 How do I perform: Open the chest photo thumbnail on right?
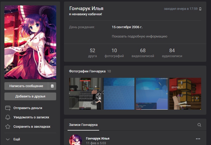pos(185,94)
